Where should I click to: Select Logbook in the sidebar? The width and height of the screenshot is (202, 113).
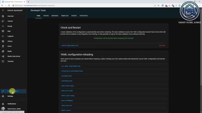[x=10, y=36]
